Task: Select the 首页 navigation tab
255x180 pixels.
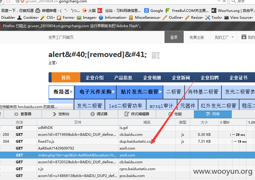Action: click(66, 77)
